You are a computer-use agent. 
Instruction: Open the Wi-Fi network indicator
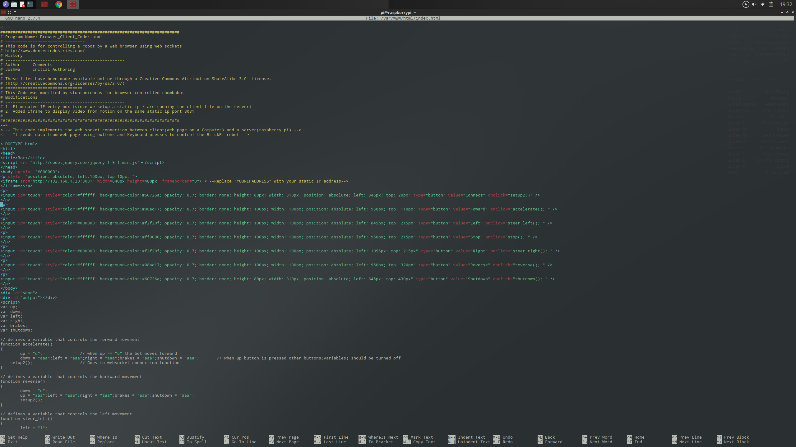point(762,4)
